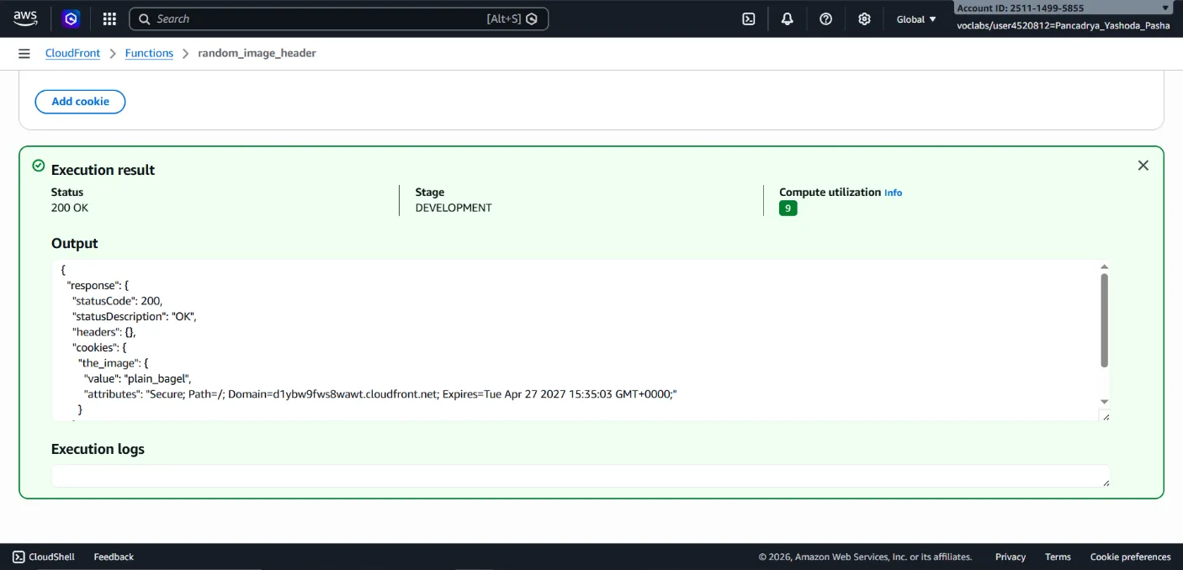1183x570 pixels.
Task: Click the Output box resize handle
Action: [x=1105, y=416]
